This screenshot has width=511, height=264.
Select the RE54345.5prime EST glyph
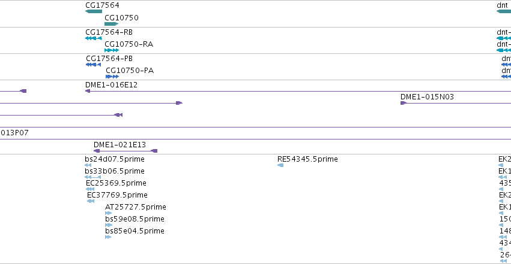[280, 165]
